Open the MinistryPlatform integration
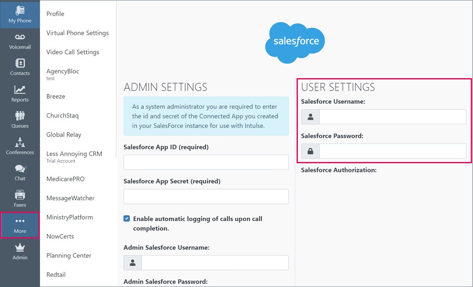 [x=70, y=217]
